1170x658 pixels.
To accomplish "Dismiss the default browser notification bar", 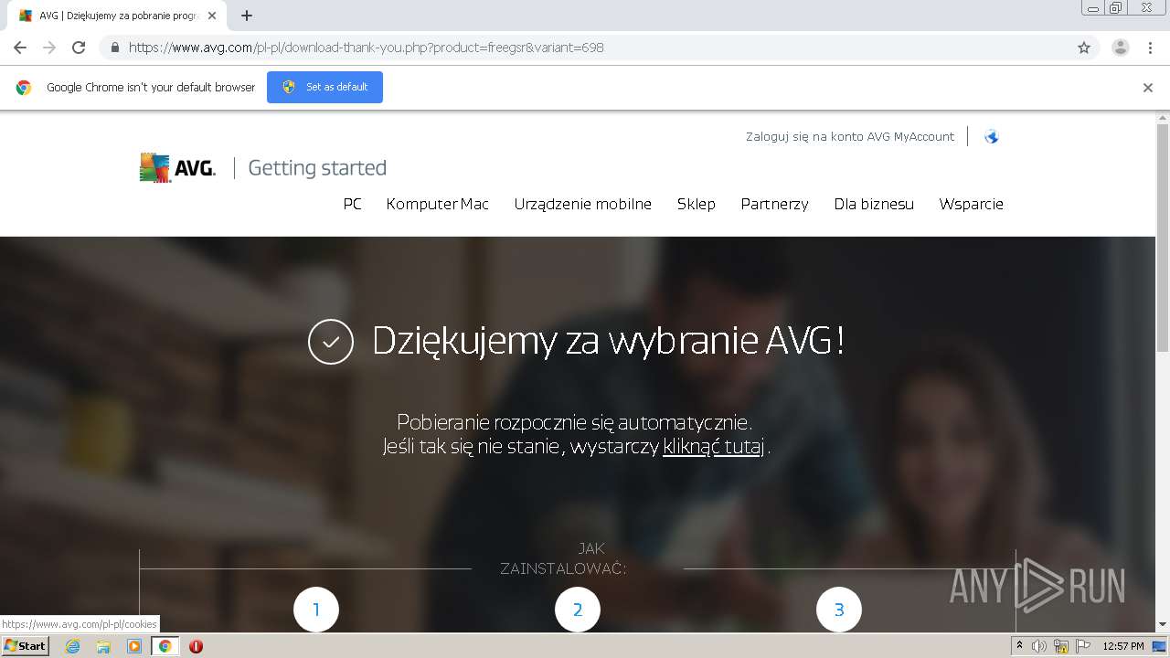I will [x=1148, y=88].
